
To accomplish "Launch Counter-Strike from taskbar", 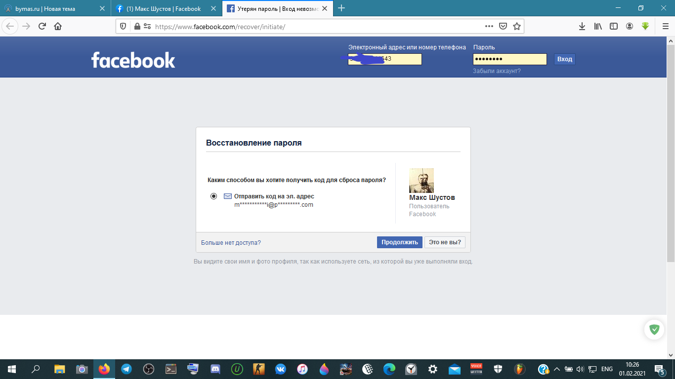I will pyautogui.click(x=260, y=369).
